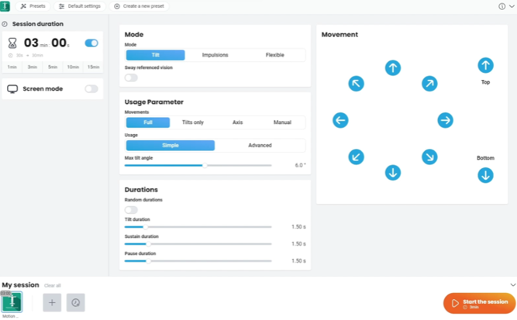Adjust the Max tilt angle slider
Image resolution: width=517 pixels, height=320 pixels.
pos(204,165)
